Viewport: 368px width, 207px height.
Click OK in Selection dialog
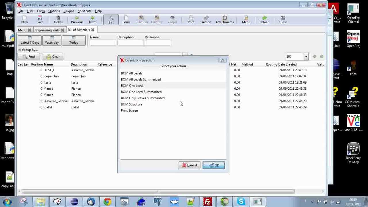pyautogui.click(x=214, y=165)
